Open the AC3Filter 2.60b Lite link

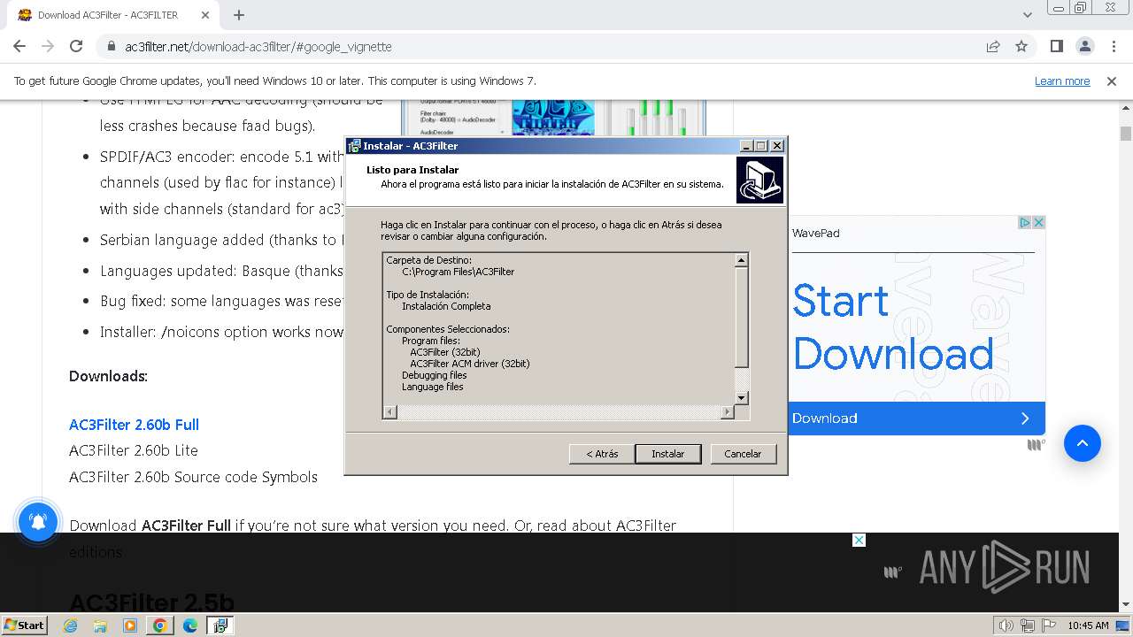tap(134, 450)
